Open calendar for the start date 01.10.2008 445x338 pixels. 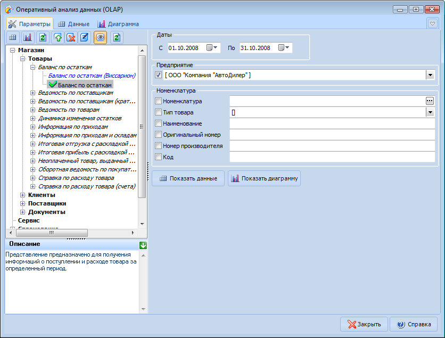pos(212,48)
